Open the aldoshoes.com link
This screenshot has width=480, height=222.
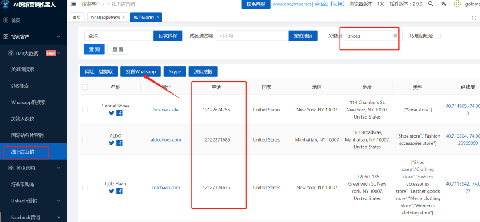coord(166,140)
